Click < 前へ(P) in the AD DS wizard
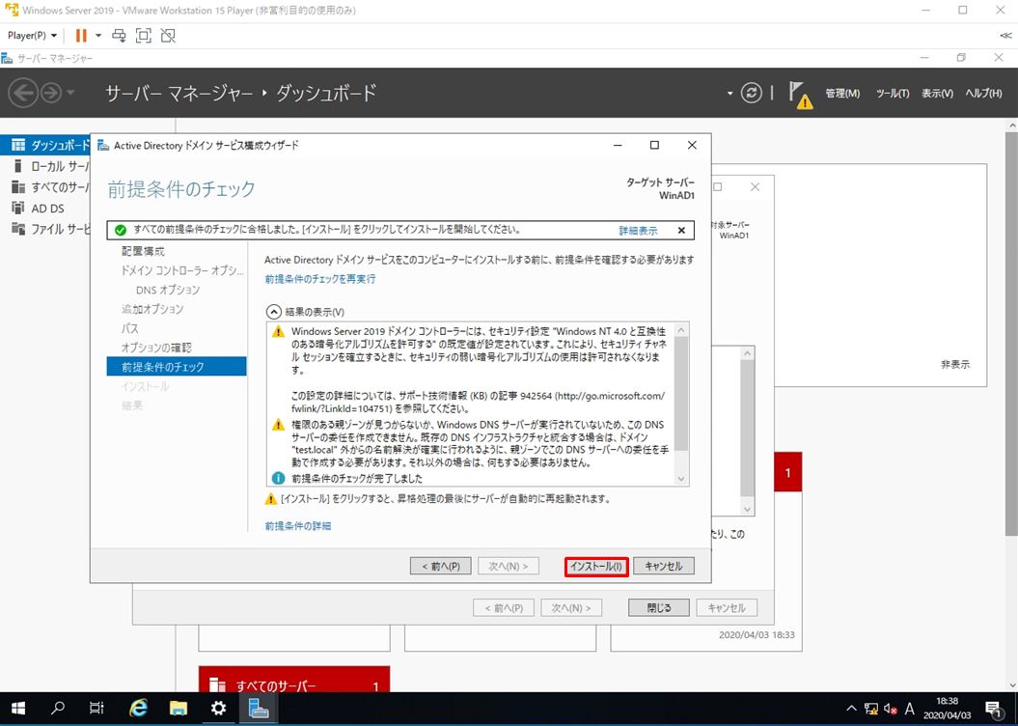The image size is (1018, 726). click(441, 567)
